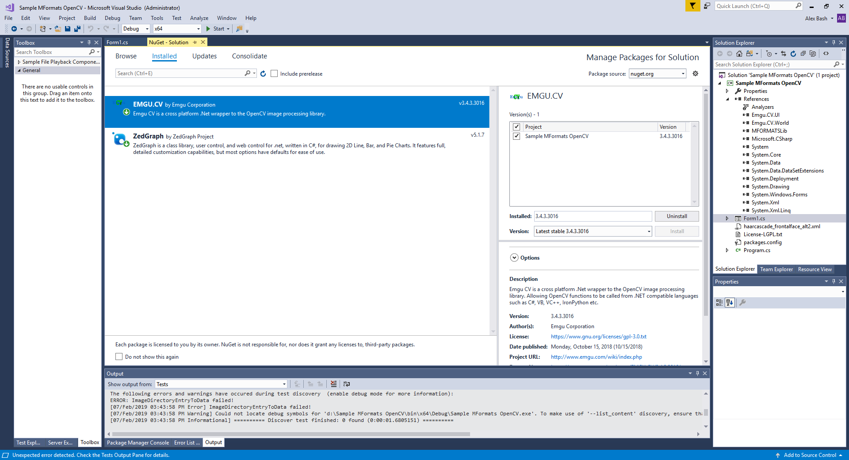Image resolution: width=849 pixels, height=460 pixels.
Task: Open NuGet package source settings gear
Action: [696, 73]
